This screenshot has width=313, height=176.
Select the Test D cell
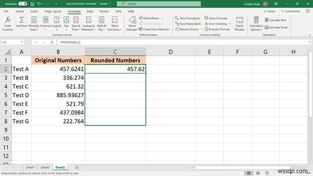pyautogui.click(x=22, y=95)
